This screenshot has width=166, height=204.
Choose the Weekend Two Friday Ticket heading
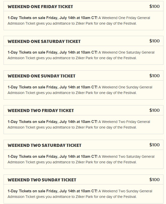(41, 111)
